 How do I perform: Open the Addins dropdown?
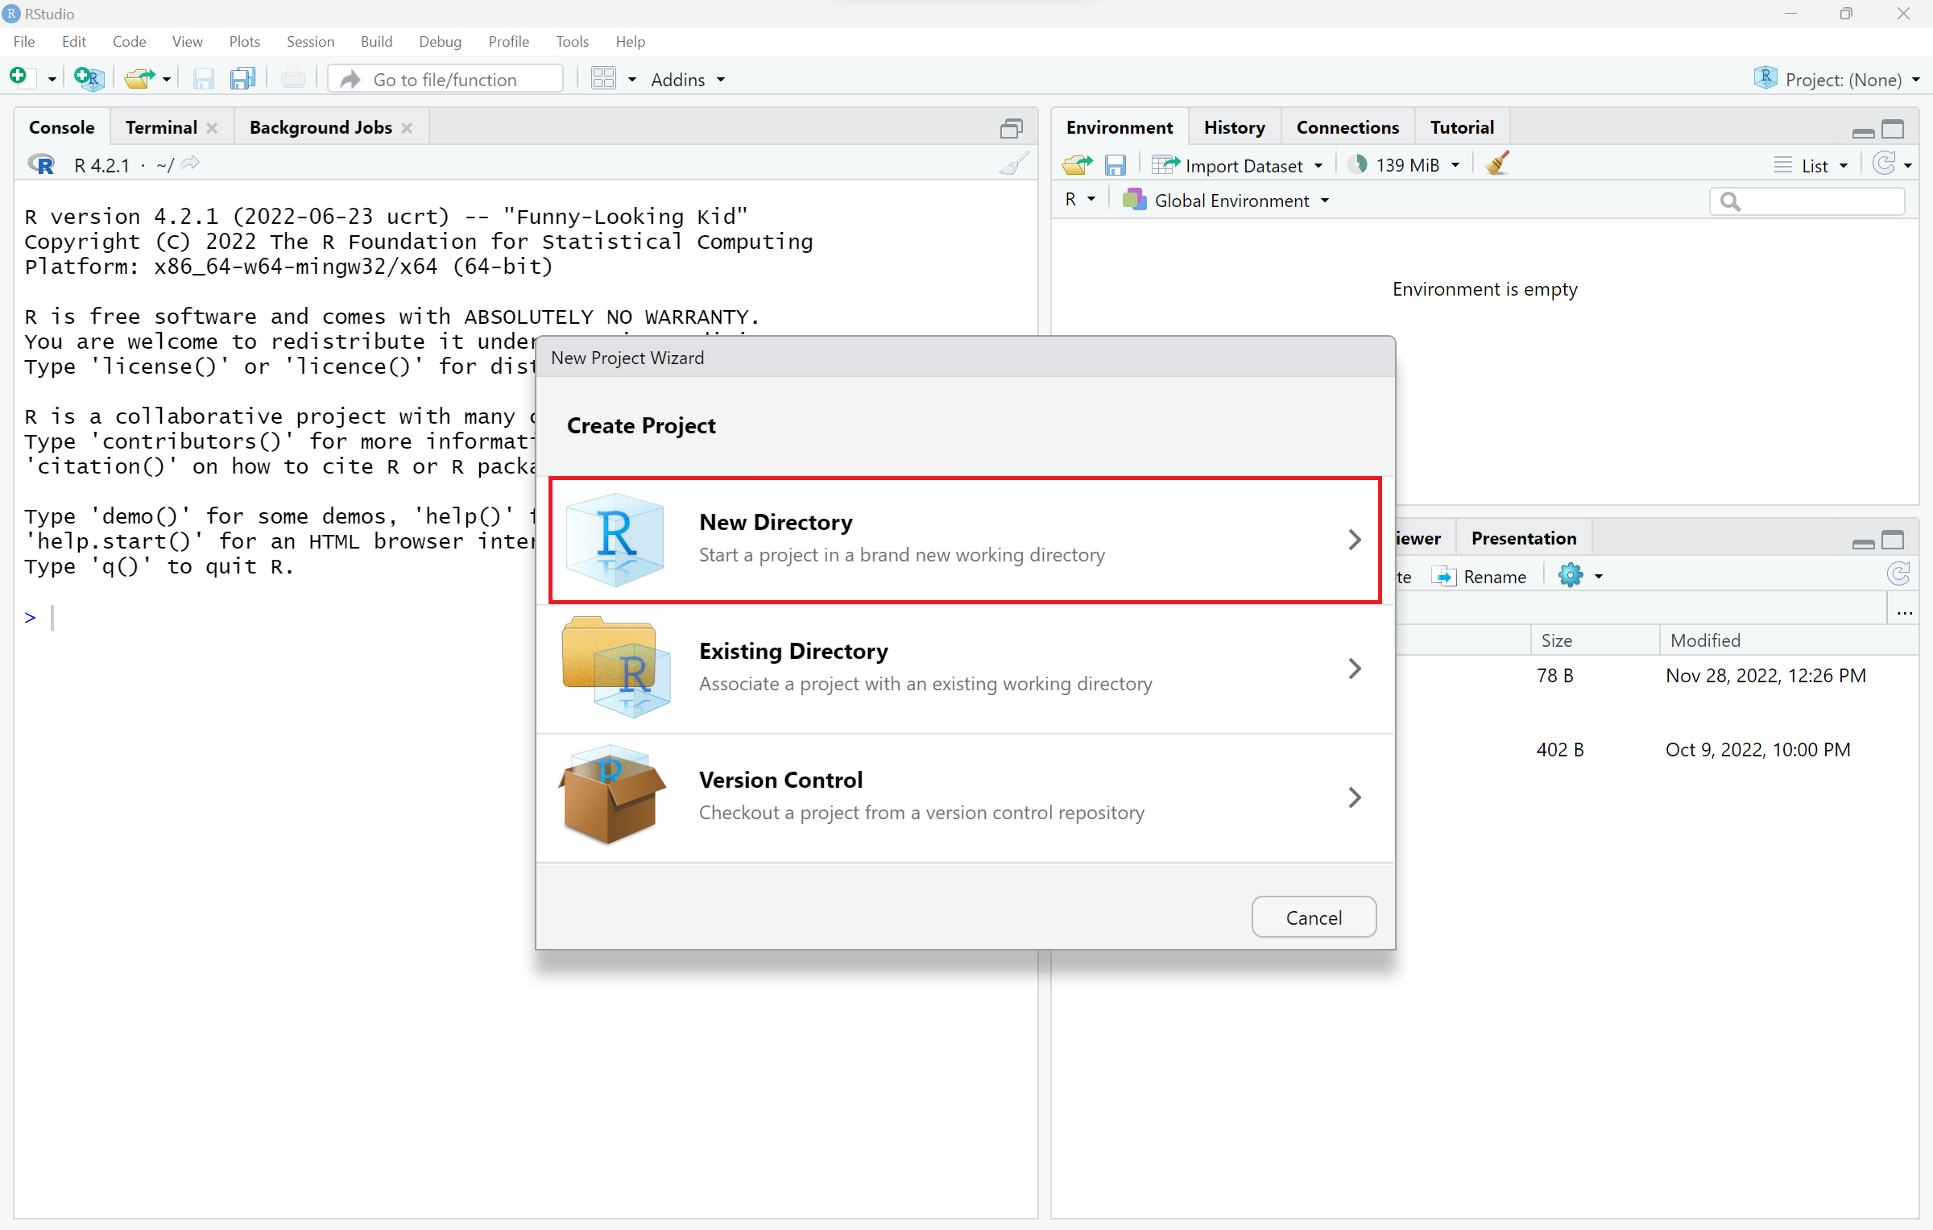(x=687, y=79)
